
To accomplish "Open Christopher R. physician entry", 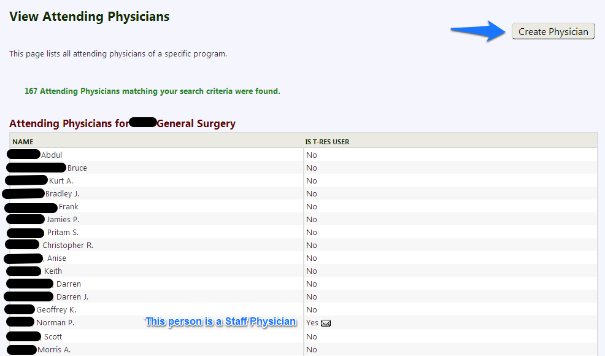I will [67, 245].
